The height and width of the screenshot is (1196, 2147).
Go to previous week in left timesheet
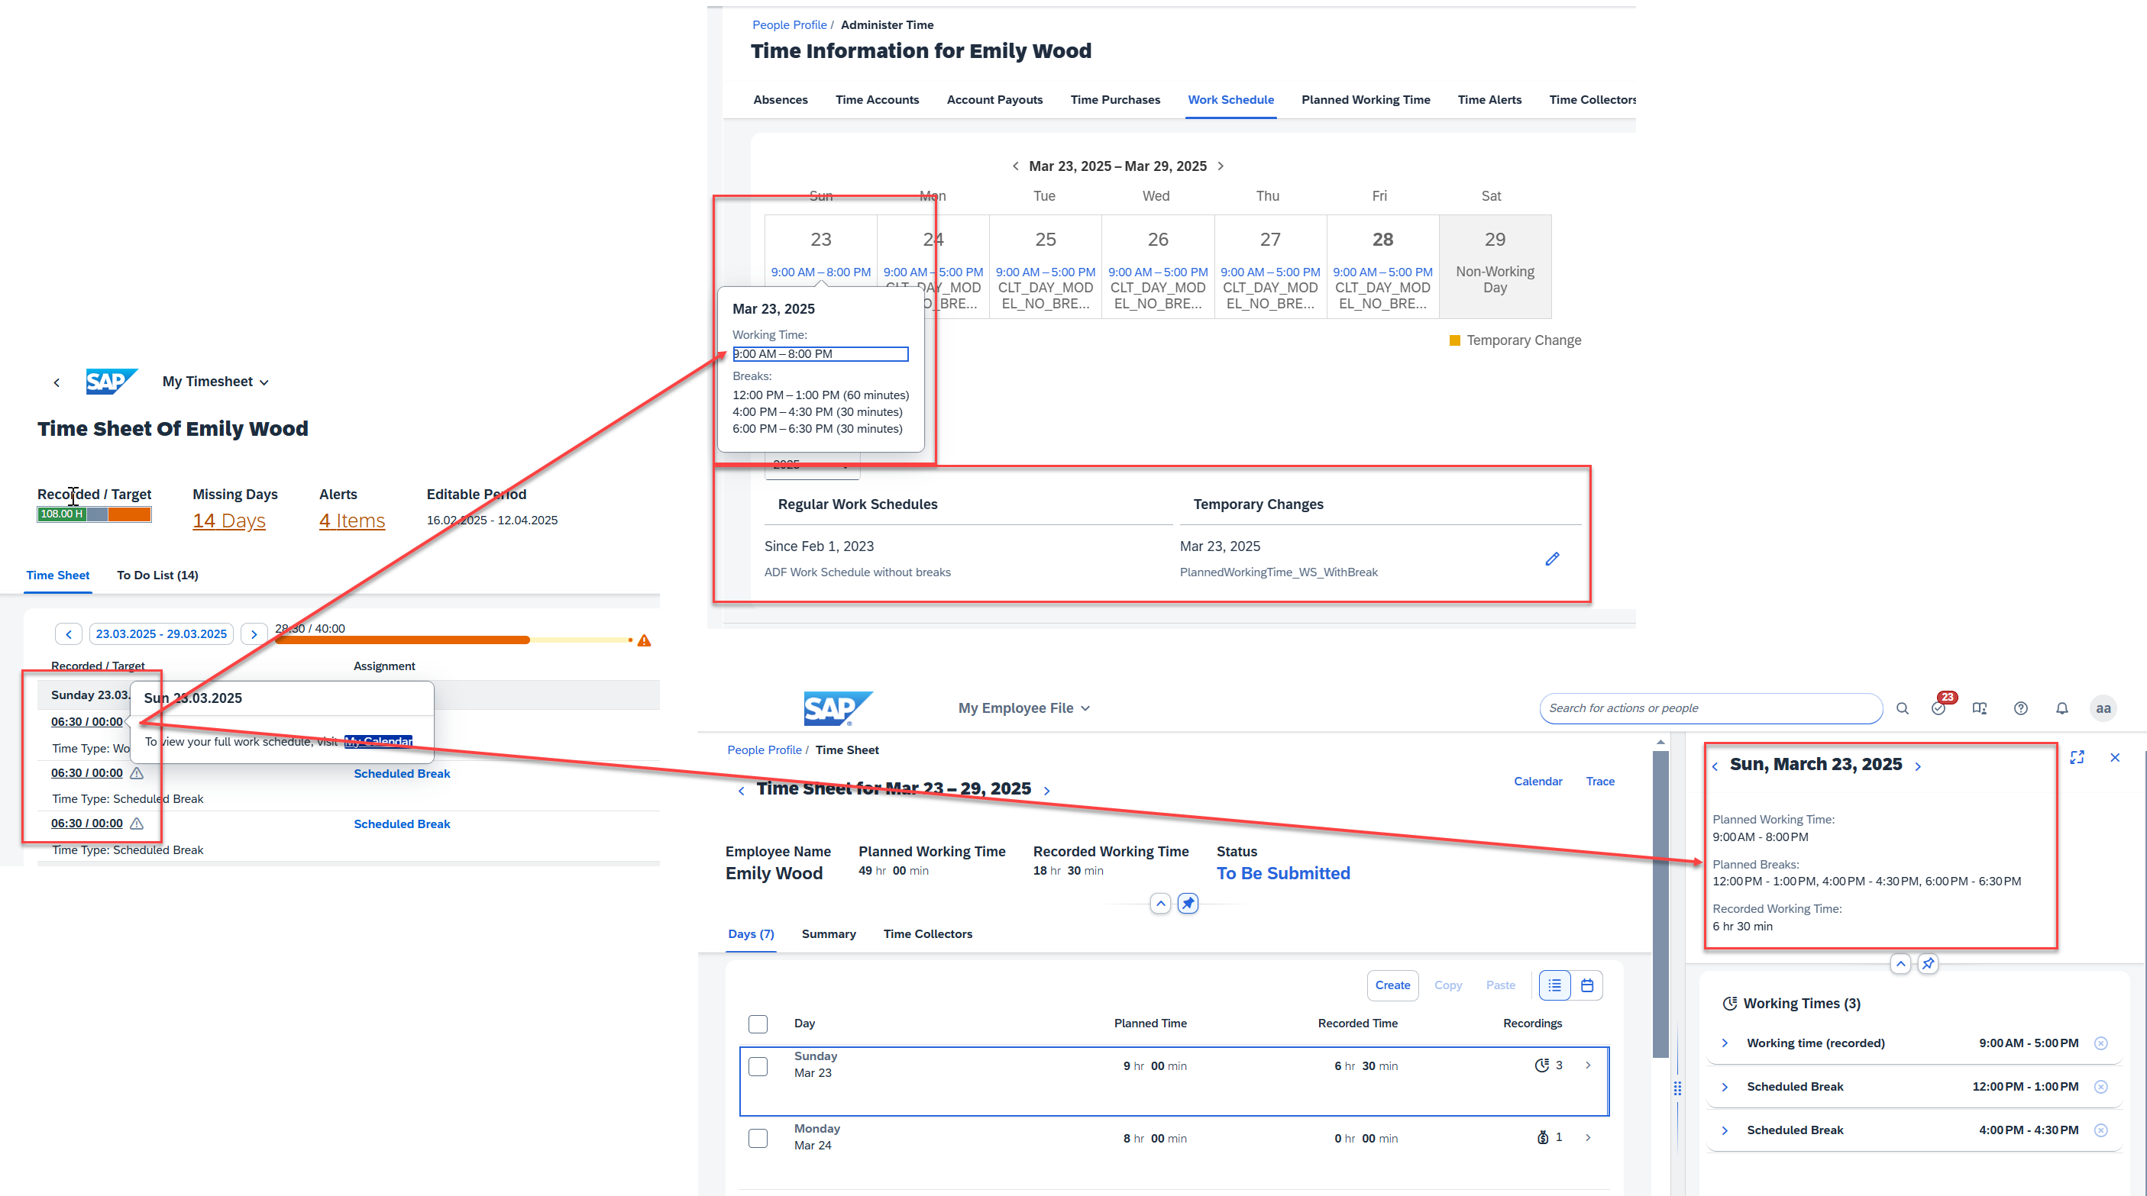[70, 633]
